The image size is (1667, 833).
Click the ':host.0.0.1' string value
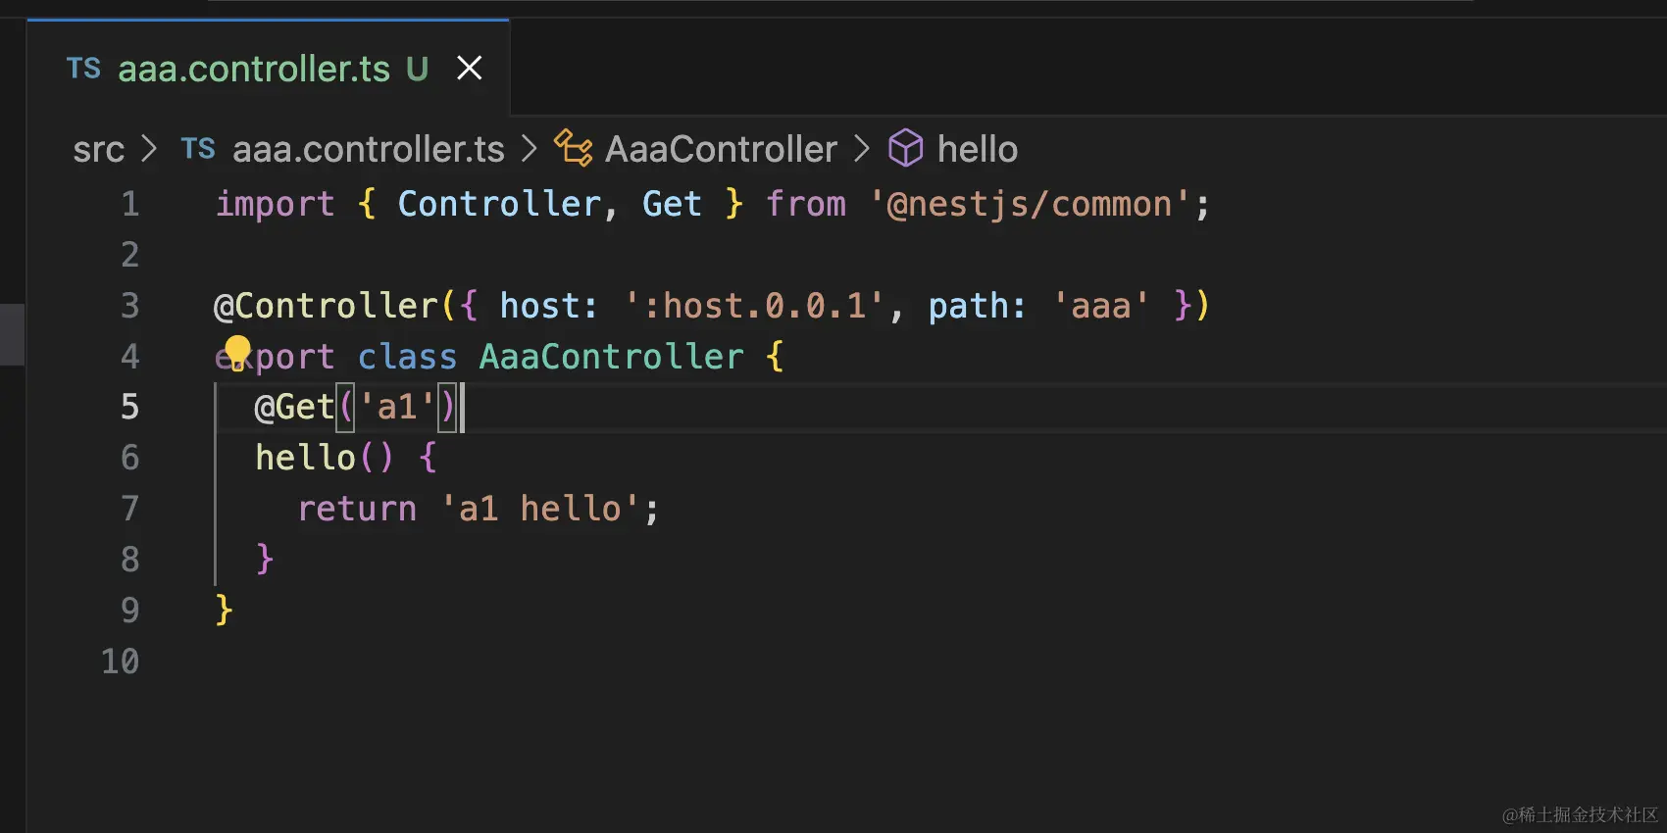pyautogui.click(x=754, y=306)
